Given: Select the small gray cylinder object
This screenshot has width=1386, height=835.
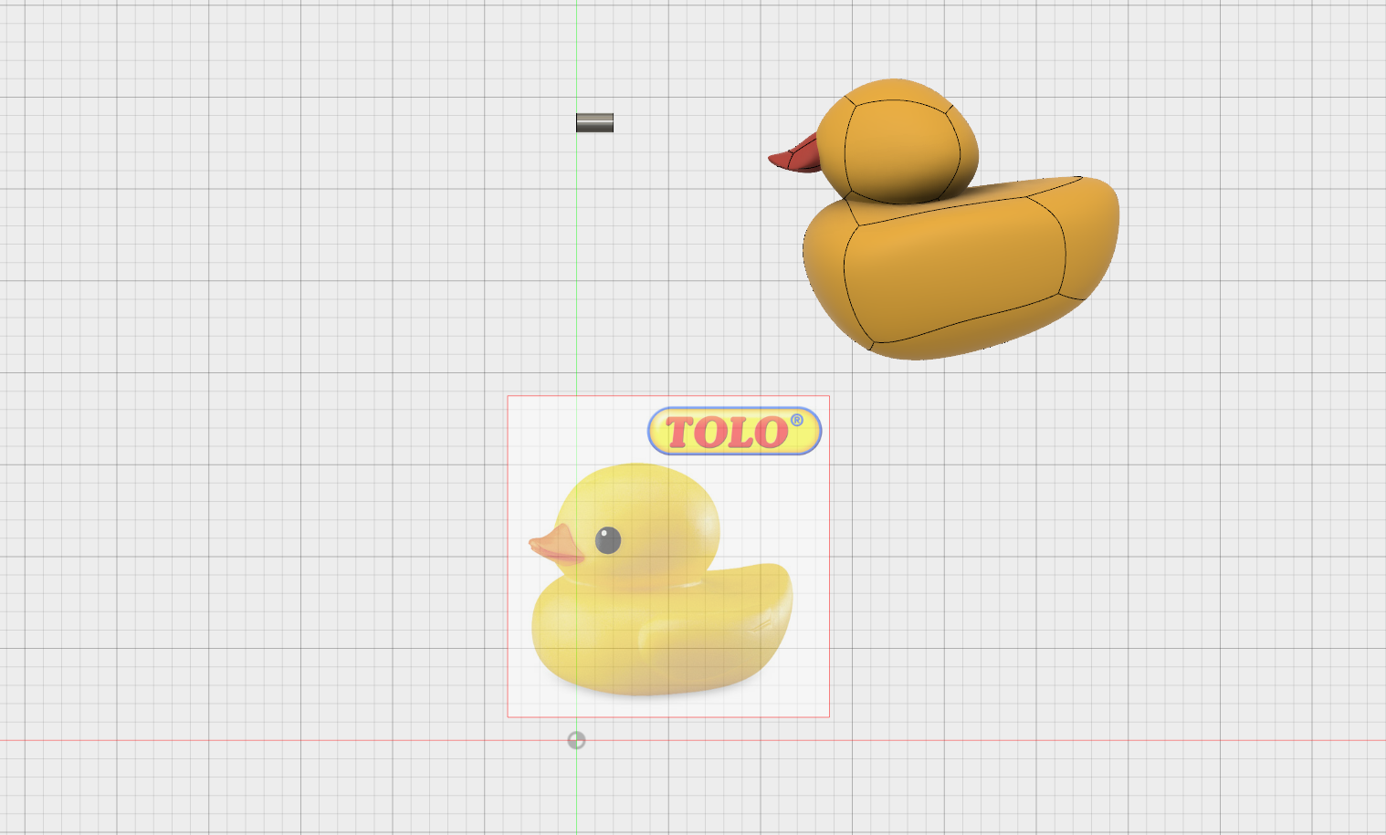Looking at the screenshot, I should click(594, 122).
